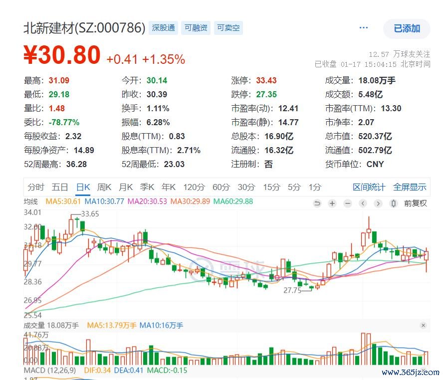The width and height of the screenshot is (443, 380).
Task: Select the 日K chart tab
Action: [83, 187]
